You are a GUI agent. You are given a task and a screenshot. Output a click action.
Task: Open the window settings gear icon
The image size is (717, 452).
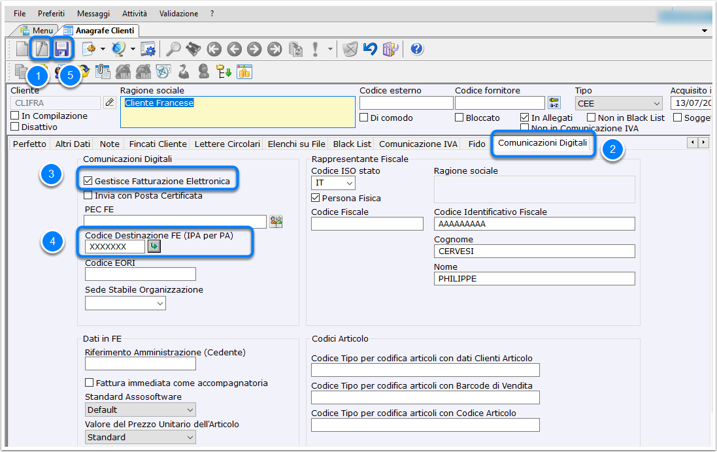(x=148, y=49)
